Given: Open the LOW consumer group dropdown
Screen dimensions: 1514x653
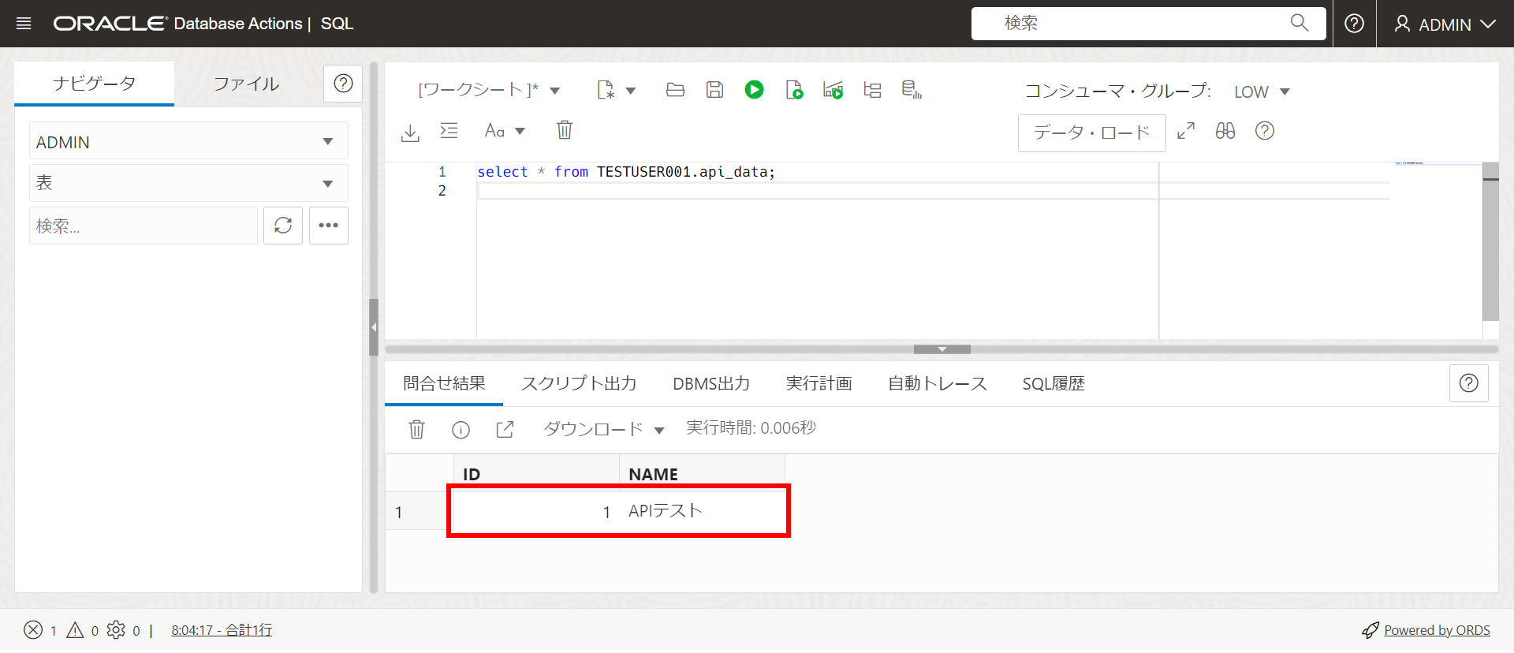Looking at the screenshot, I should [1262, 91].
